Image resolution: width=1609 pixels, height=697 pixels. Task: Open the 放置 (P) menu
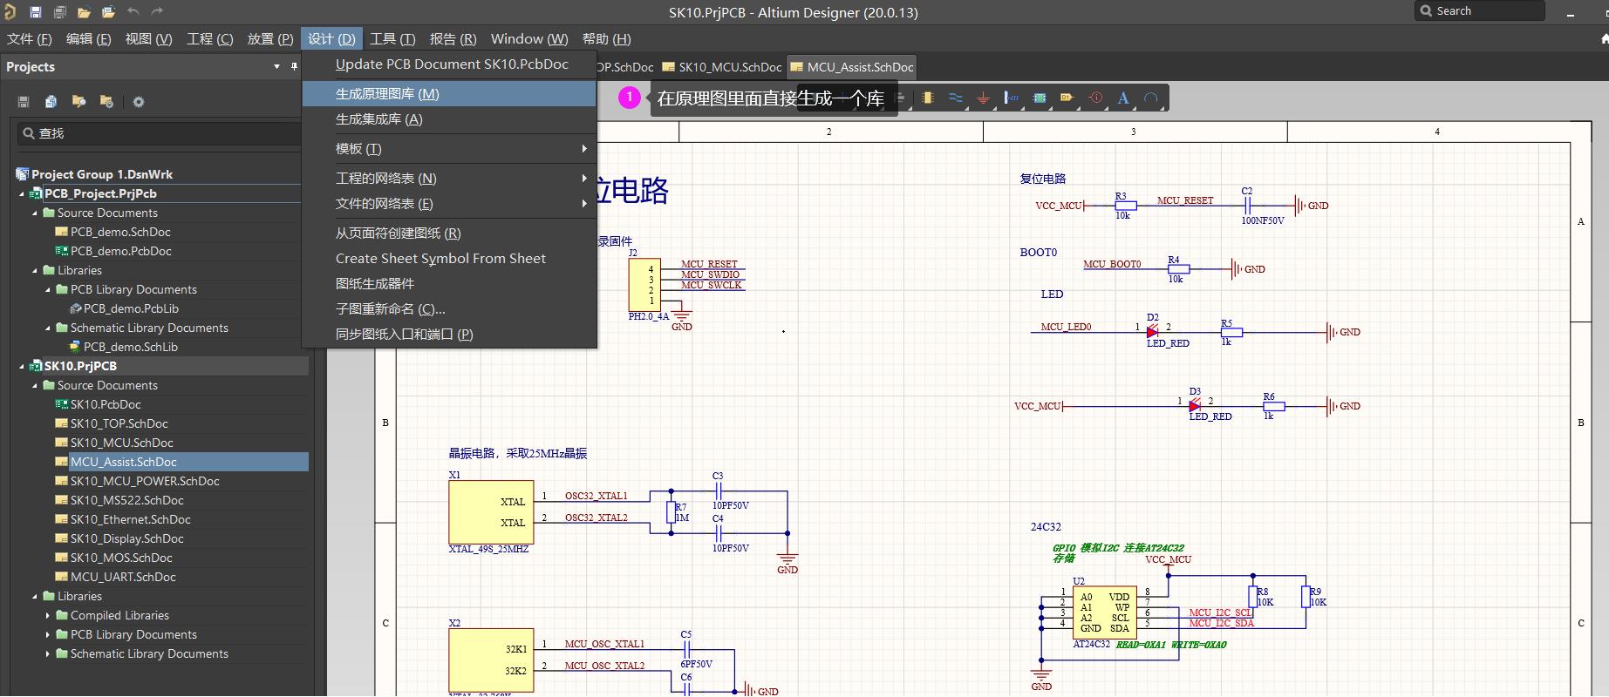coord(270,39)
